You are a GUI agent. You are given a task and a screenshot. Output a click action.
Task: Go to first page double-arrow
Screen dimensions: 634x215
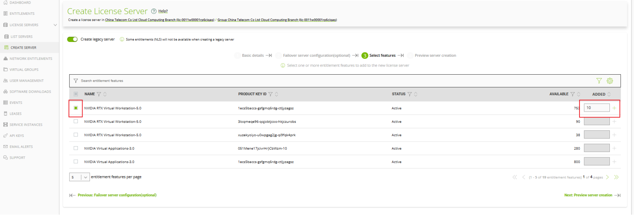point(515,177)
